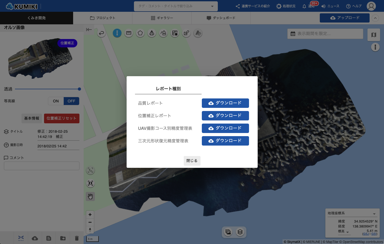Download the 品質レポート
384x244 pixels.
click(225, 103)
